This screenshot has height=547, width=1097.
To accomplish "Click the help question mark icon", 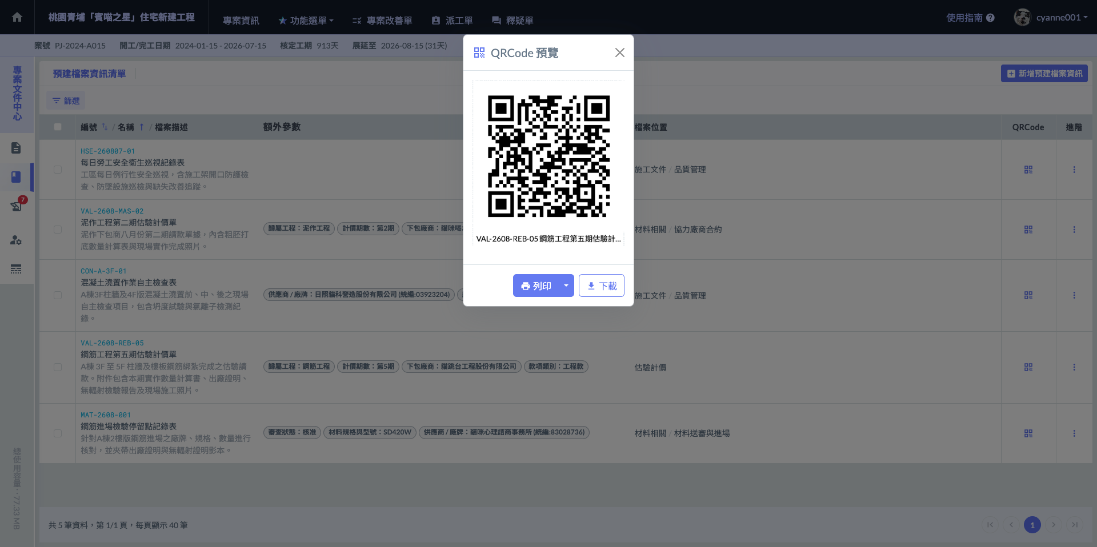I will (991, 18).
